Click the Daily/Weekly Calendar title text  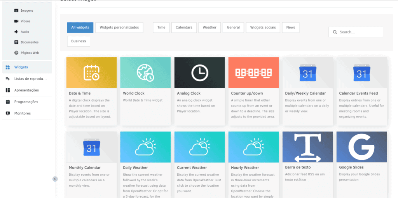305,93
